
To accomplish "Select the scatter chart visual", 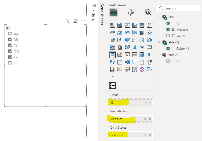I will click(135, 40).
